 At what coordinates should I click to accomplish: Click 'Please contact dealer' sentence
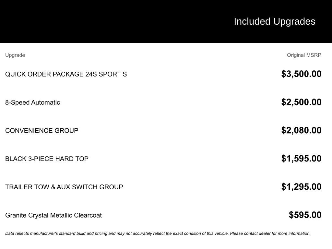tap(270, 233)
